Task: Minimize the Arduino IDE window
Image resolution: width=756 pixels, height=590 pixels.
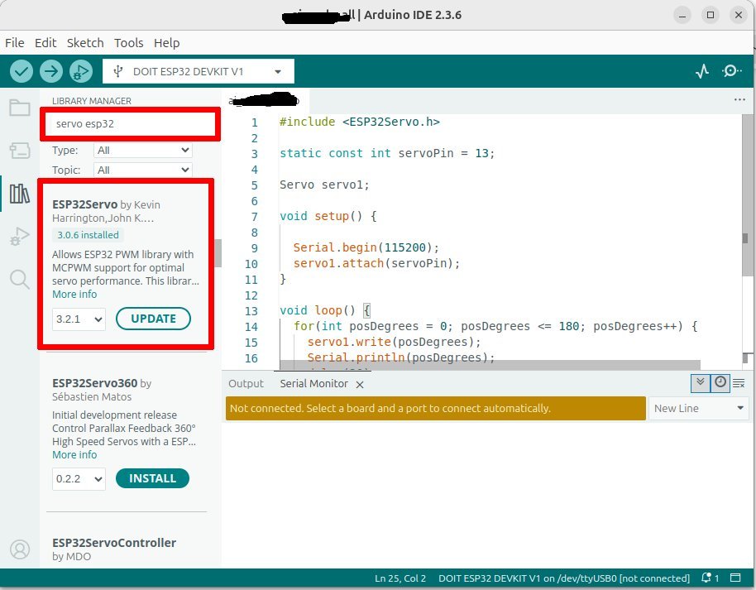Action: coord(682,15)
